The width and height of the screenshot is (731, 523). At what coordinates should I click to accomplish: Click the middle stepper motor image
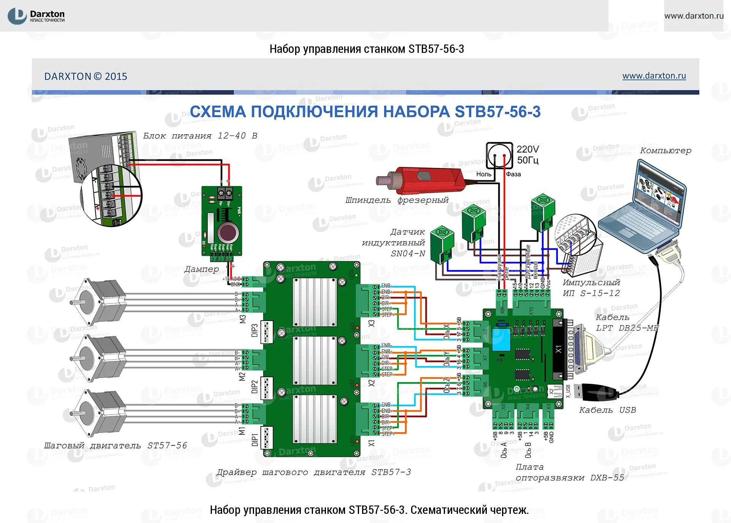[99, 358]
